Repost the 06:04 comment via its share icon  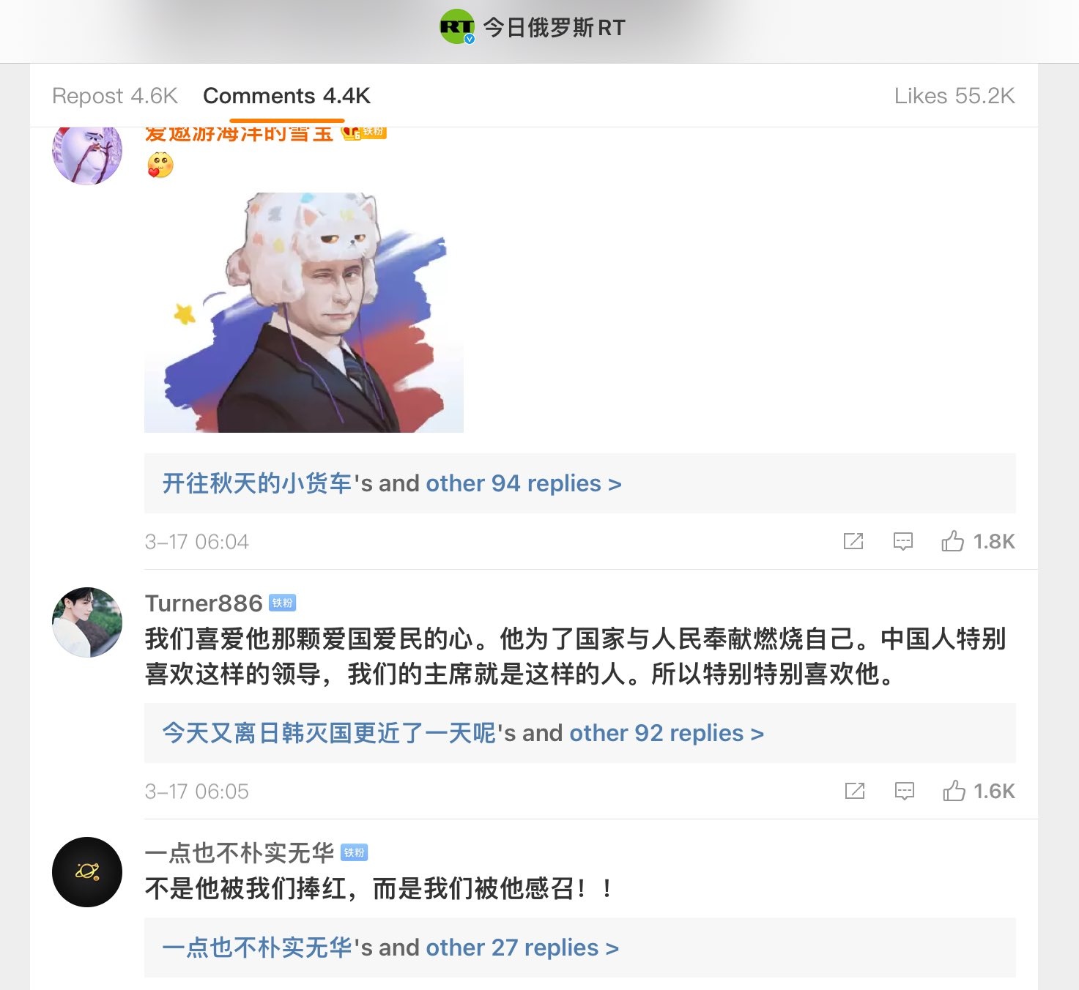pos(853,541)
